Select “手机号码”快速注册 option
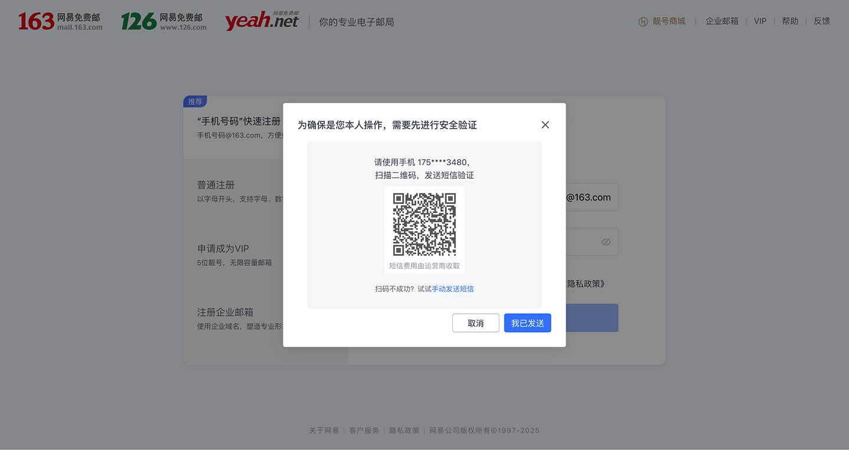Image resolution: width=849 pixels, height=450 pixels. (233, 127)
